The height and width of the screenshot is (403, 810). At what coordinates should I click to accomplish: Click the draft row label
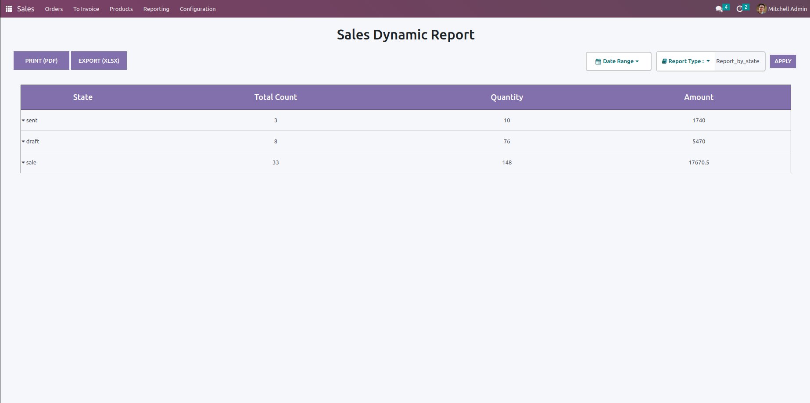[32, 141]
